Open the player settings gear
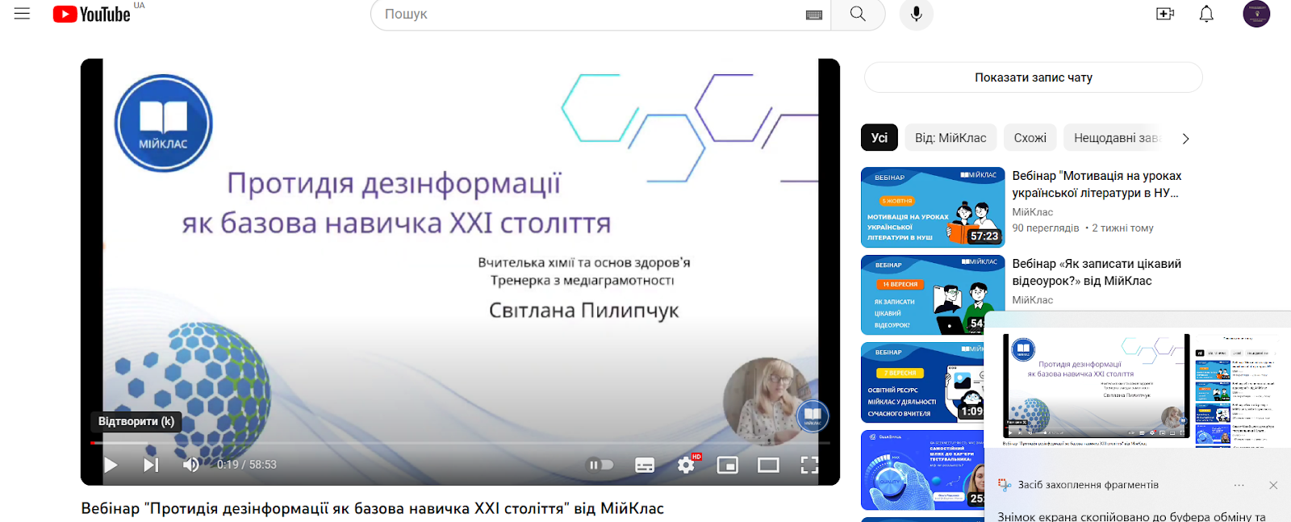Screen dimensions: 1291x522 (x=687, y=465)
